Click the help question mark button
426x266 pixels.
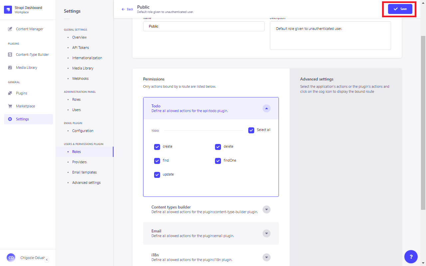click(411, 257)
